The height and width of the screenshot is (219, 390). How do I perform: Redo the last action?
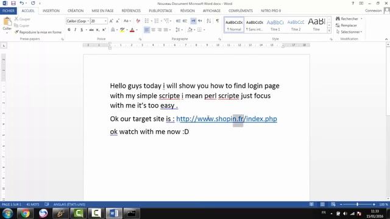[x=33, y=3]
